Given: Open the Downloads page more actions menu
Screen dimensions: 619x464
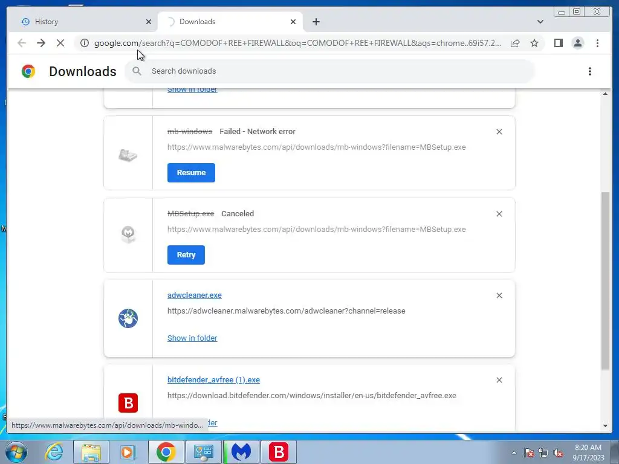Looking at the screenshot, I should coord(590,71).
